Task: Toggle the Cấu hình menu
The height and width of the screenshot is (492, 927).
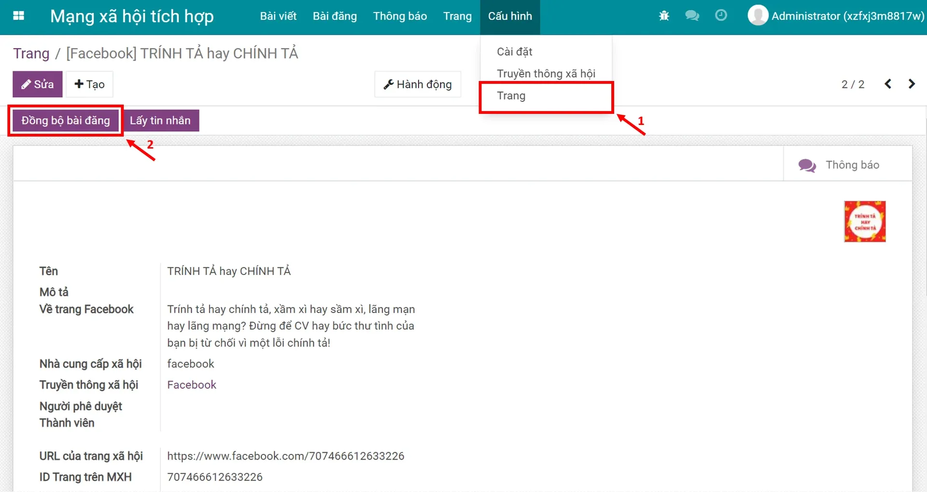Action: click(510, 16)
